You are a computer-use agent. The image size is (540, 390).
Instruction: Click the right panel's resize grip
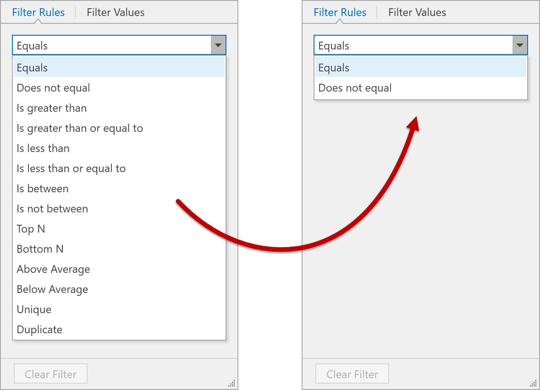point(534,384)
